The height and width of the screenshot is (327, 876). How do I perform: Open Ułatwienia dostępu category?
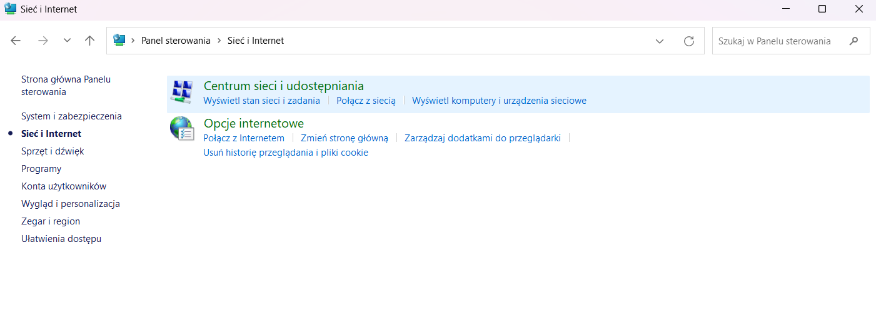[x=61, y=239]
